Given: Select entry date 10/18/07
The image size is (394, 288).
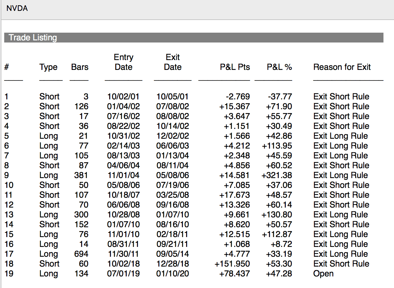Looking at the screenshot, I should pyautogui.click(x=123, y=195).
